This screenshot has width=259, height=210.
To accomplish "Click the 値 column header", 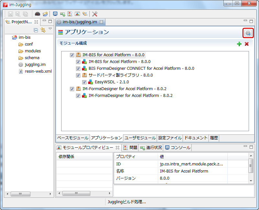I will [x=193, y=156].
